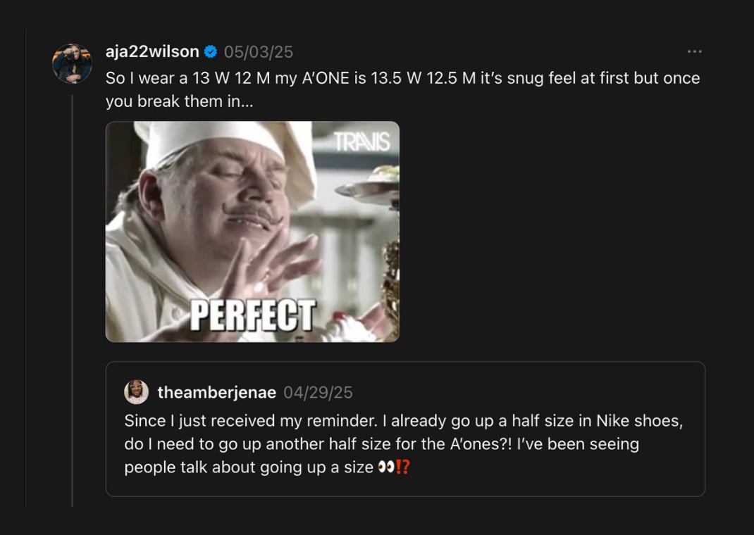Open the three-dot more options menu
754x535 pixels.
[x=694, y=51]
